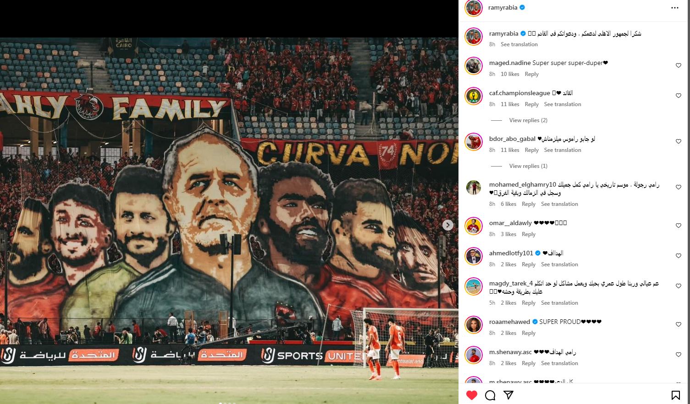The image size is (690, 404).
Task: Open caf.championsleague username link
Action: tap(519, 93)
